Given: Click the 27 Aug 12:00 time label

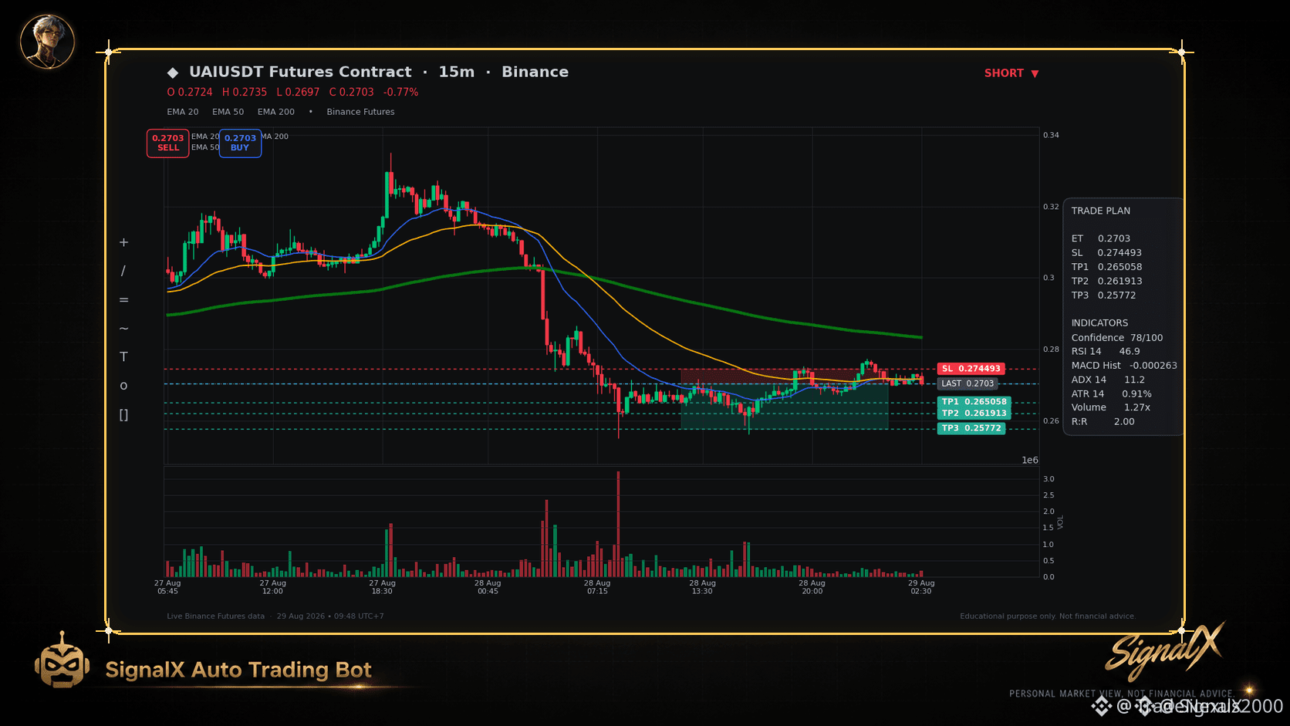Looking at the screenshot, I should 272,587.
